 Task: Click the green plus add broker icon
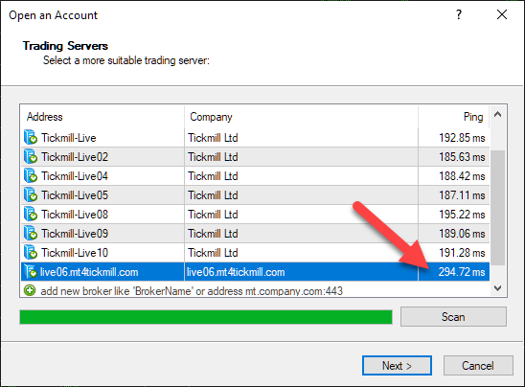click(x=30, y=290)
